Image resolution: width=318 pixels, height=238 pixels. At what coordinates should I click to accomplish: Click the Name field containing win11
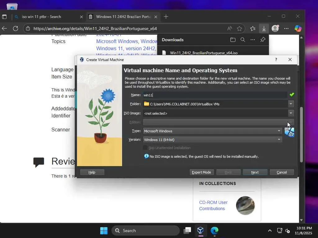point(215,95)
